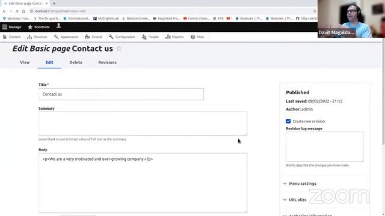The width and height of the screenshot is (385, 216).
Task: Open the Shortcuts star menu
Action: (38, 27)
